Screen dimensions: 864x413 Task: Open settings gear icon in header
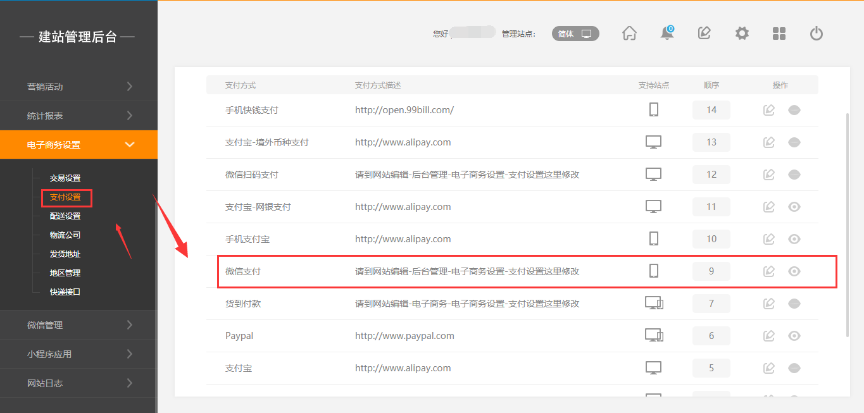pos(742,34)
